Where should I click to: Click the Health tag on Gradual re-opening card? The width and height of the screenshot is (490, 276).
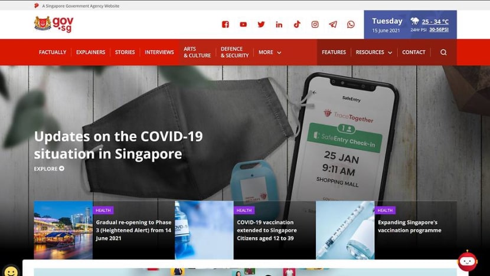103,210
